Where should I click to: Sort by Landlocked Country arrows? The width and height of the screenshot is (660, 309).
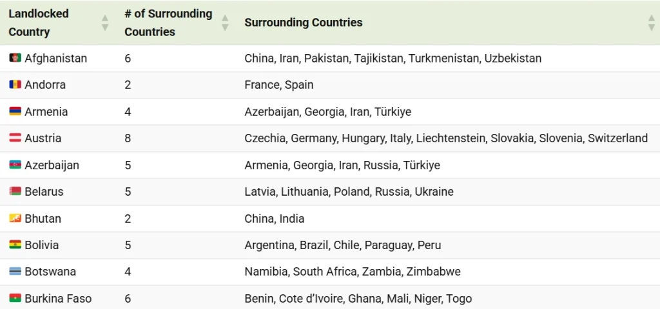(105, 23)
